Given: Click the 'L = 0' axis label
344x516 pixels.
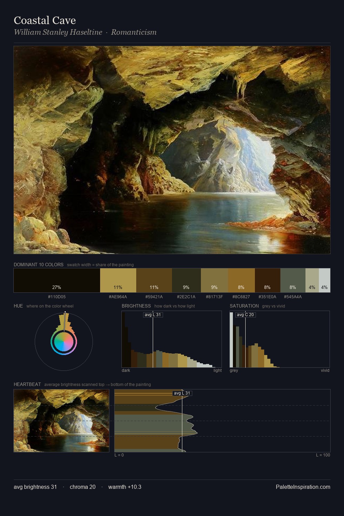Looking at the screenshot, I should click(x=119, y=455).
